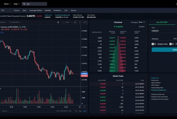Switch to the Futures tab
This screenshot has width=177, height=119.
(17, 10)
